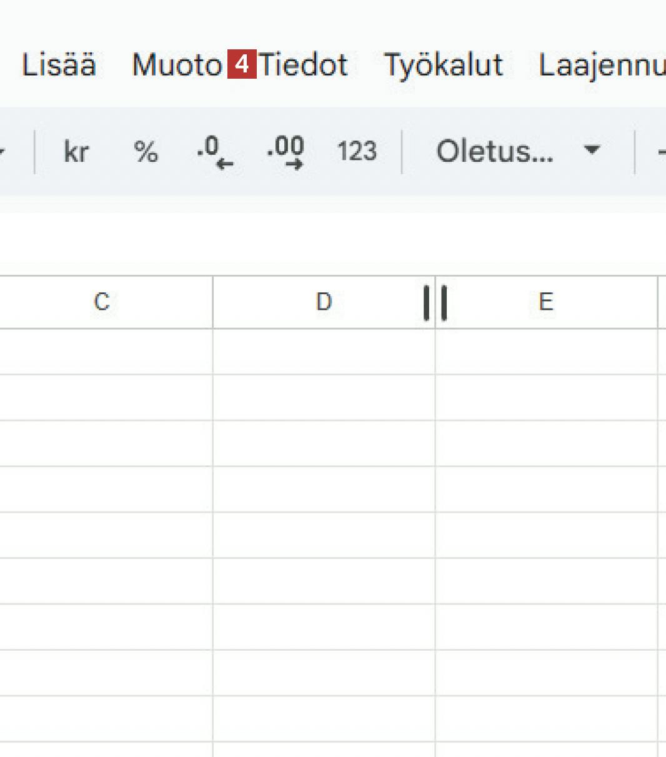Viewport: 666px width, 757px height.
Task: Select column D via header letter
Action: coord(324,302)
